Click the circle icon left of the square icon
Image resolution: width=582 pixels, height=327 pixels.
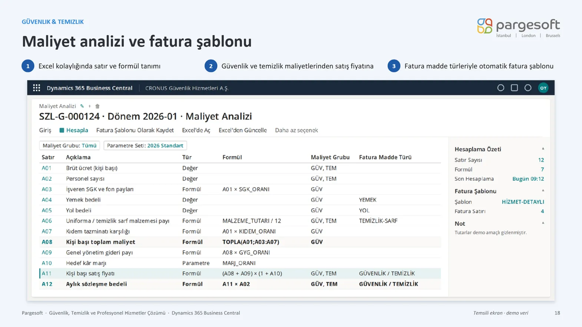pyautogui.click(x=500, y=88)
